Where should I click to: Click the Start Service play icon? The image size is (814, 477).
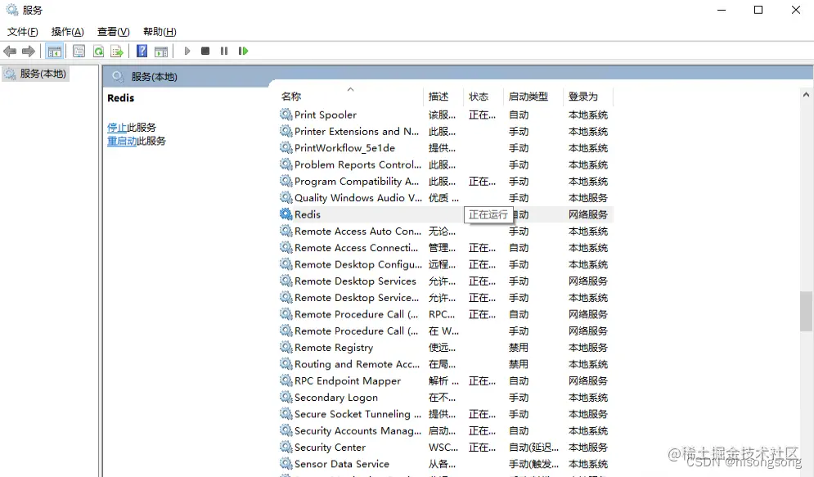(x=187, y=51)
